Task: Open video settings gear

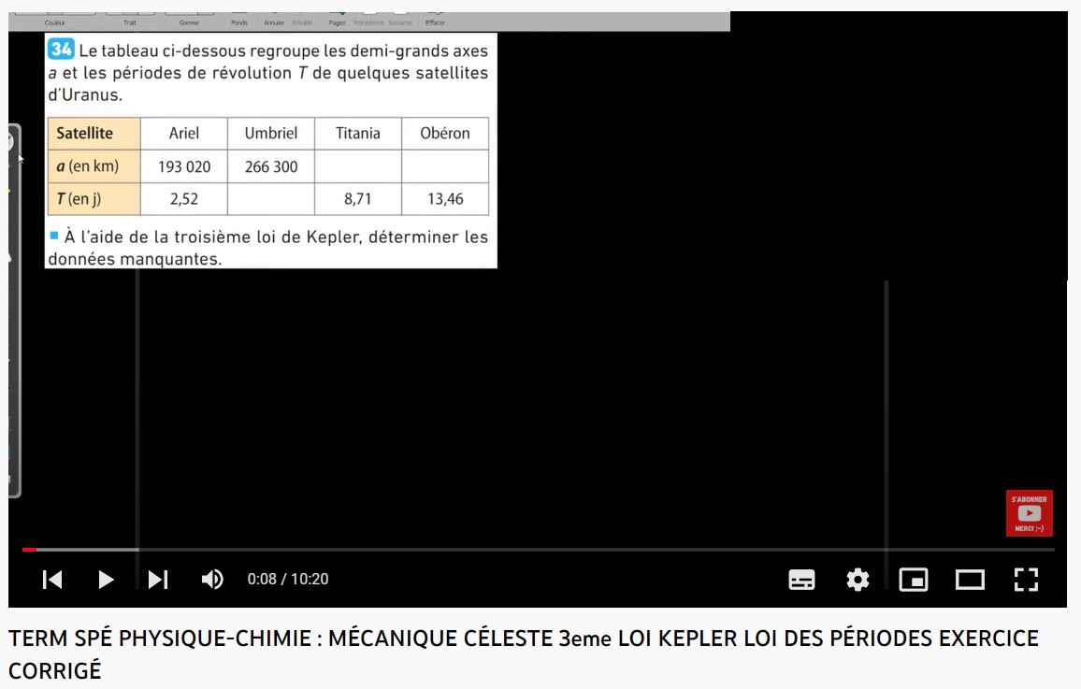Action: click(858, 580)
